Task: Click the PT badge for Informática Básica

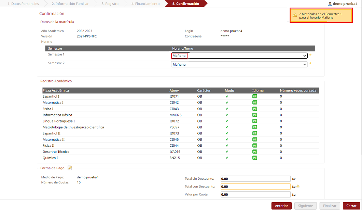Action: click(254, 115)
